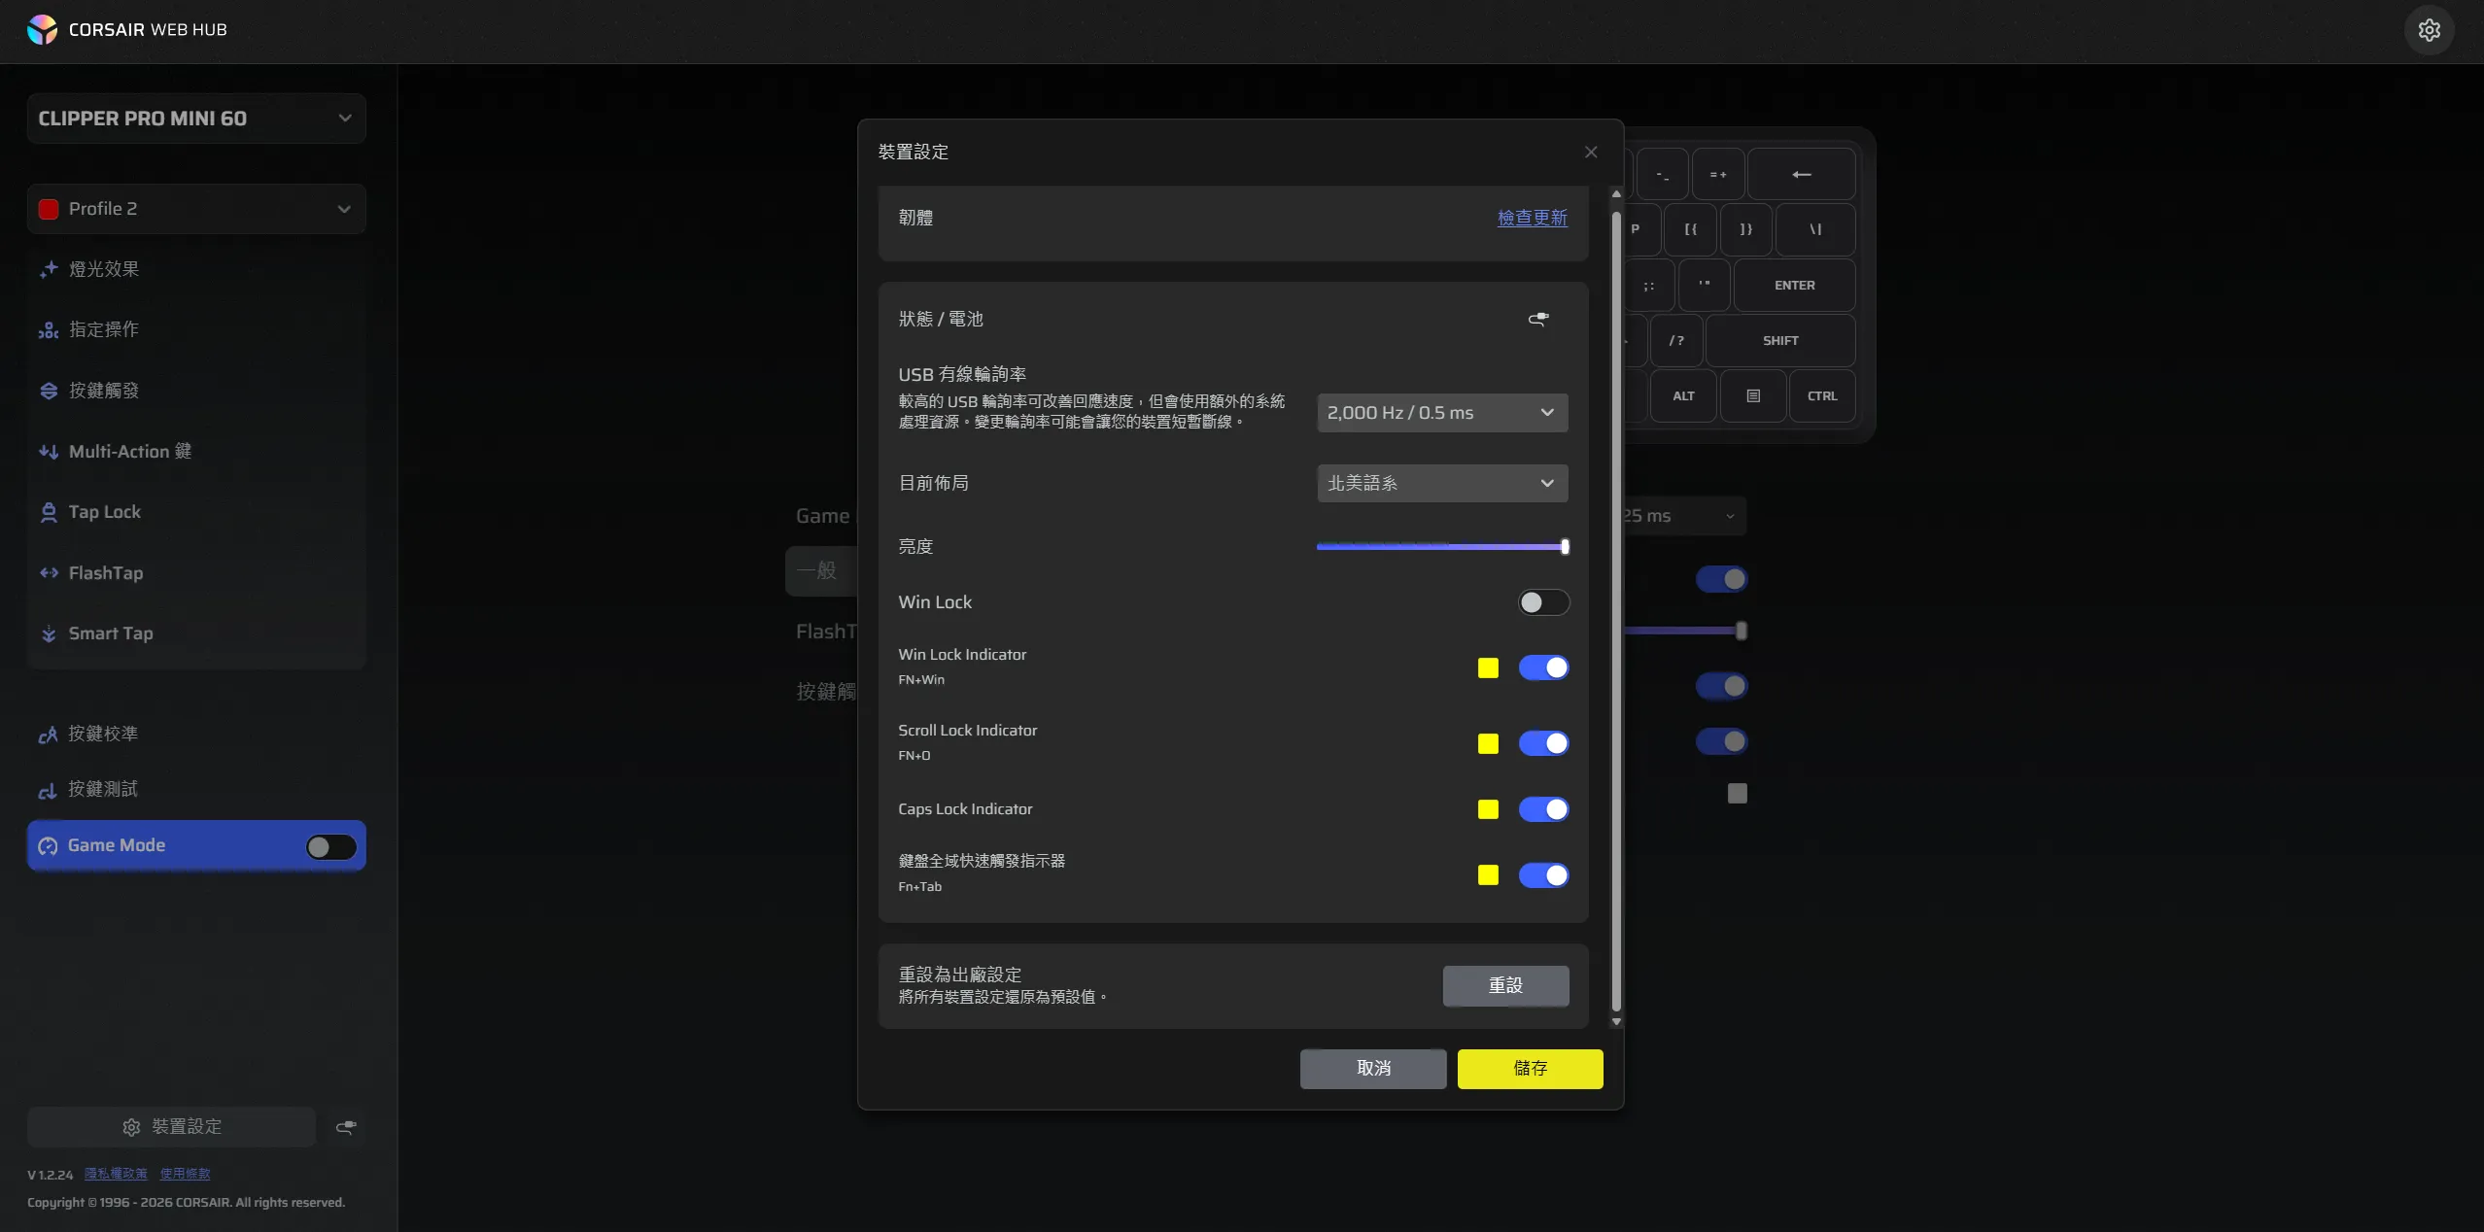Click the USB connection icon beside 裝置設定
This screenshot has height=1232, width=2484.
pyautogui.click(x=346, y=1127)
